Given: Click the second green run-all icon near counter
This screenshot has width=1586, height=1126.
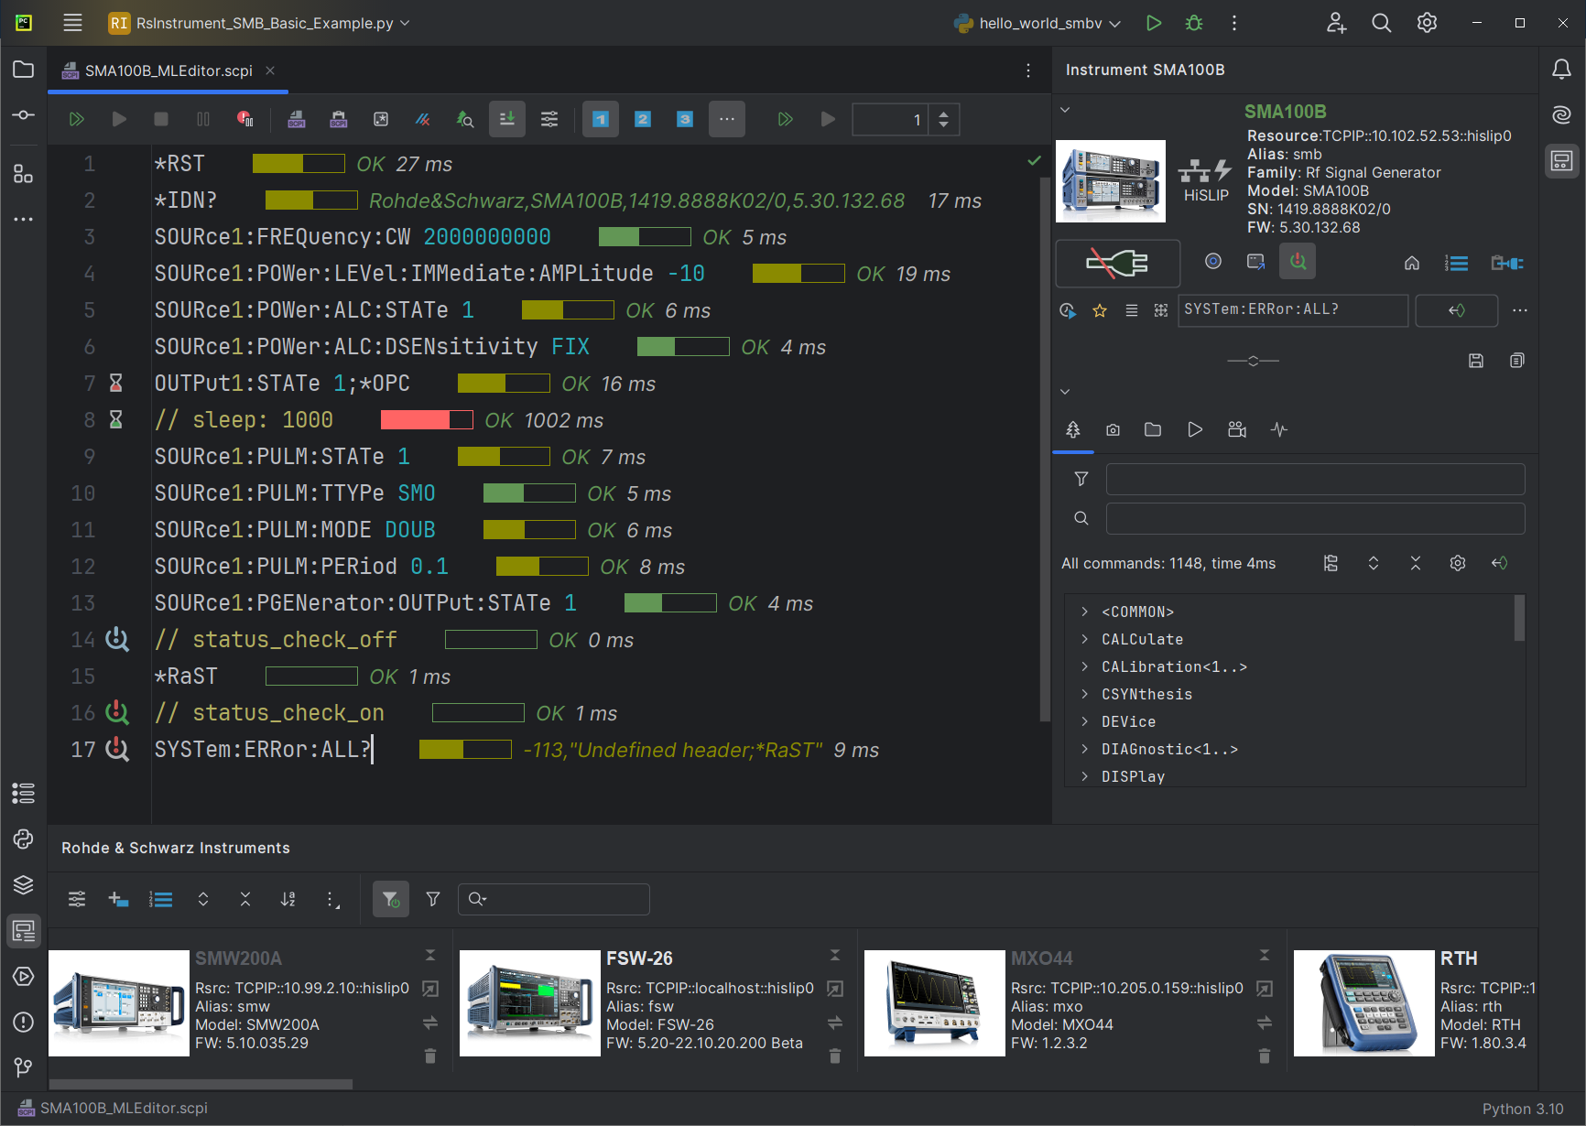Looking at the screenshot, I should click(x=786, y=119).
